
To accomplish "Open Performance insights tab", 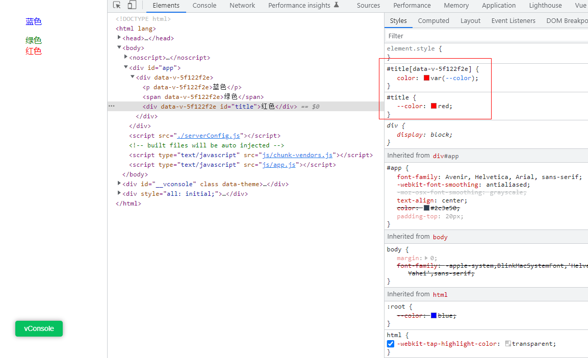I will tap(299, 5).
